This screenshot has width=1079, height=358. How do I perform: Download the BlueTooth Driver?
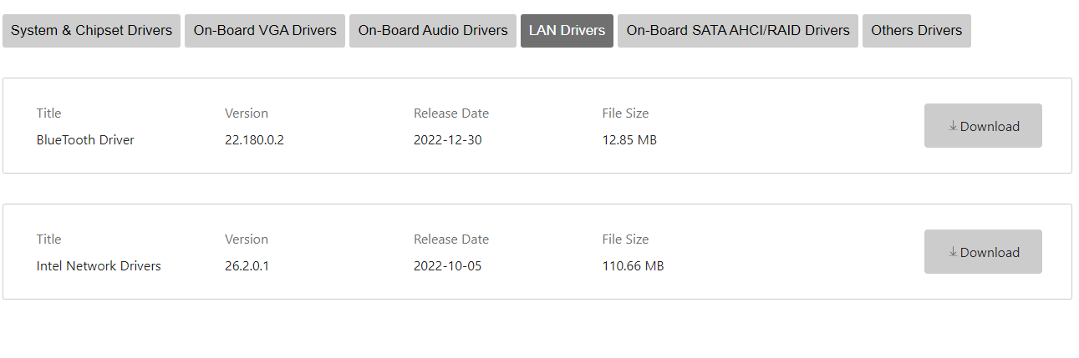[983, 126]
